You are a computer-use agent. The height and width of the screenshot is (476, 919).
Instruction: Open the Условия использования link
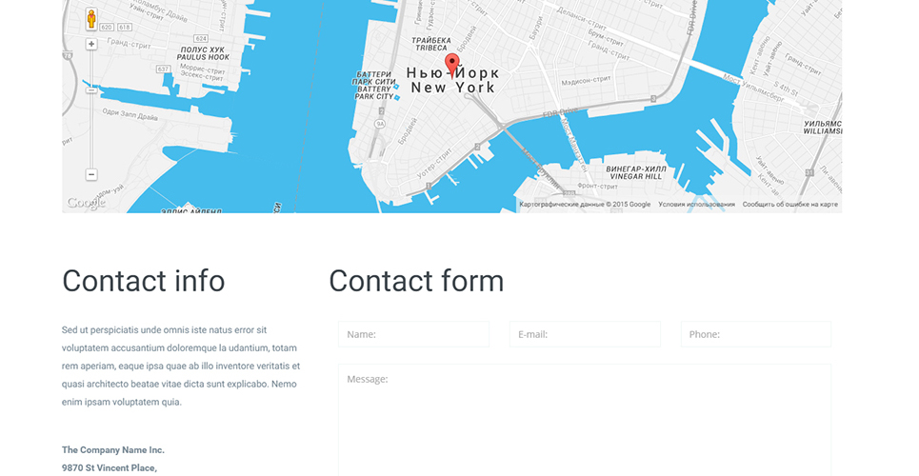(696, 205)
